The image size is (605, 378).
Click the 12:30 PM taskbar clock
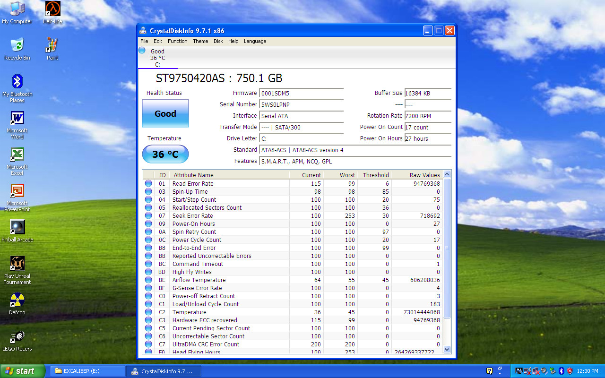point(588,371)
